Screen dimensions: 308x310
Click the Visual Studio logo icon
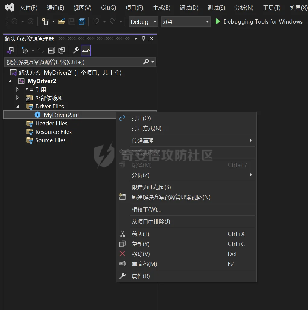[10, 8]
